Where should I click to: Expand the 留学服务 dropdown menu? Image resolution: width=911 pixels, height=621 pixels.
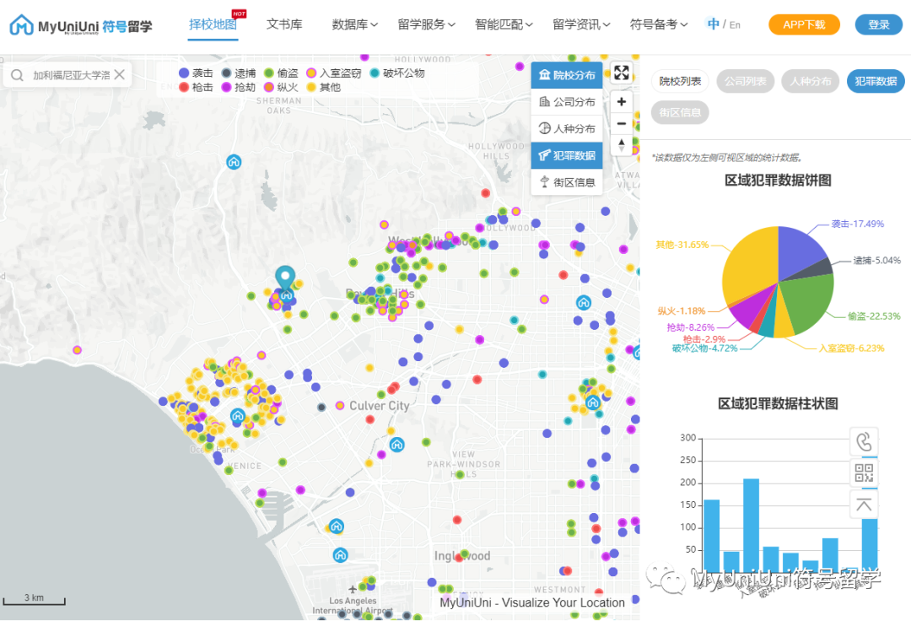[426, 24]
